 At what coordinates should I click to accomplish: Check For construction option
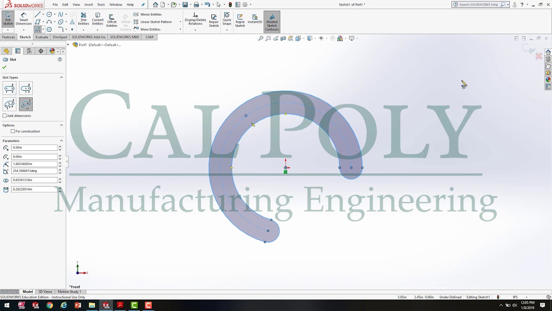(x=13, y=131)
